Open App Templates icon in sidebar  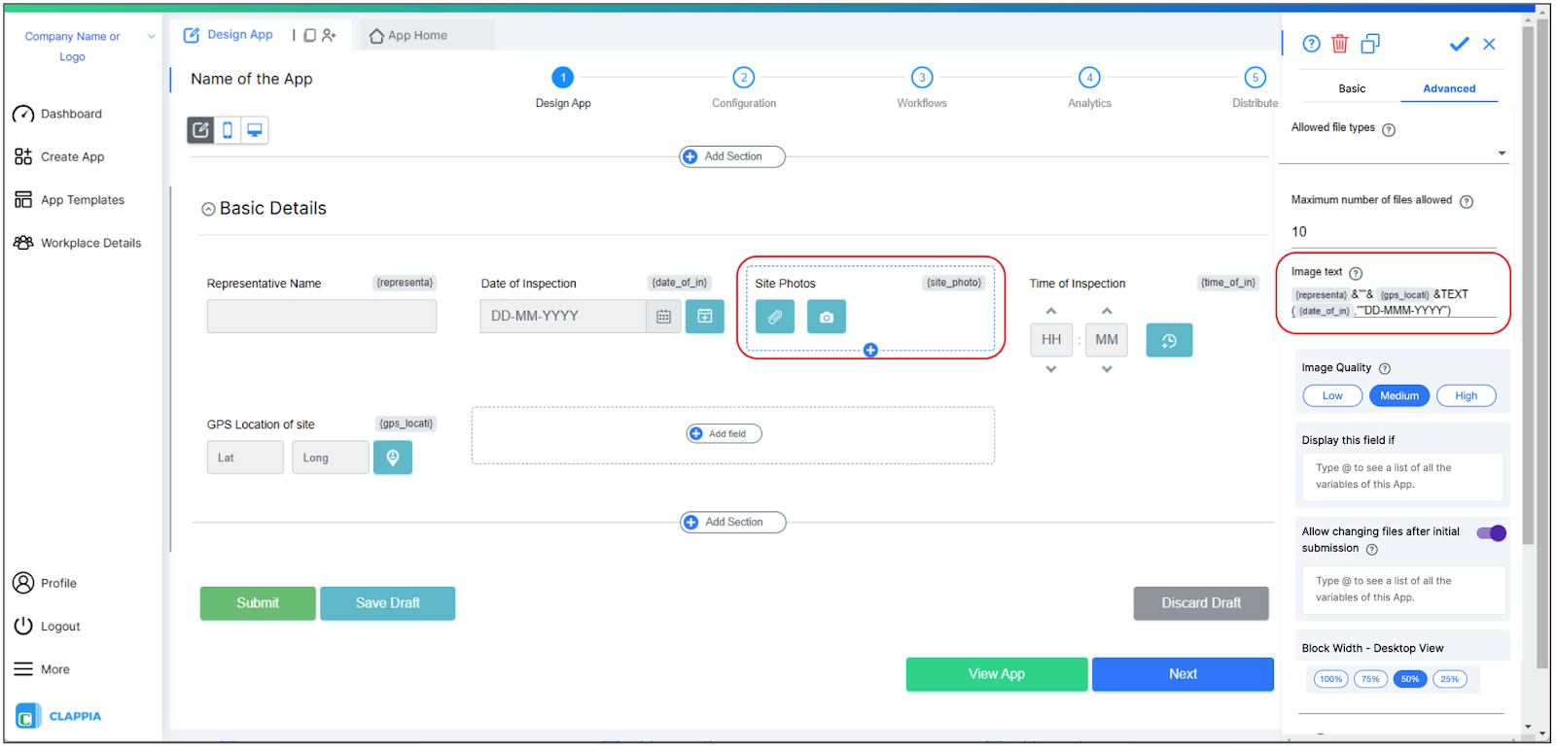[x=23, y=199]
